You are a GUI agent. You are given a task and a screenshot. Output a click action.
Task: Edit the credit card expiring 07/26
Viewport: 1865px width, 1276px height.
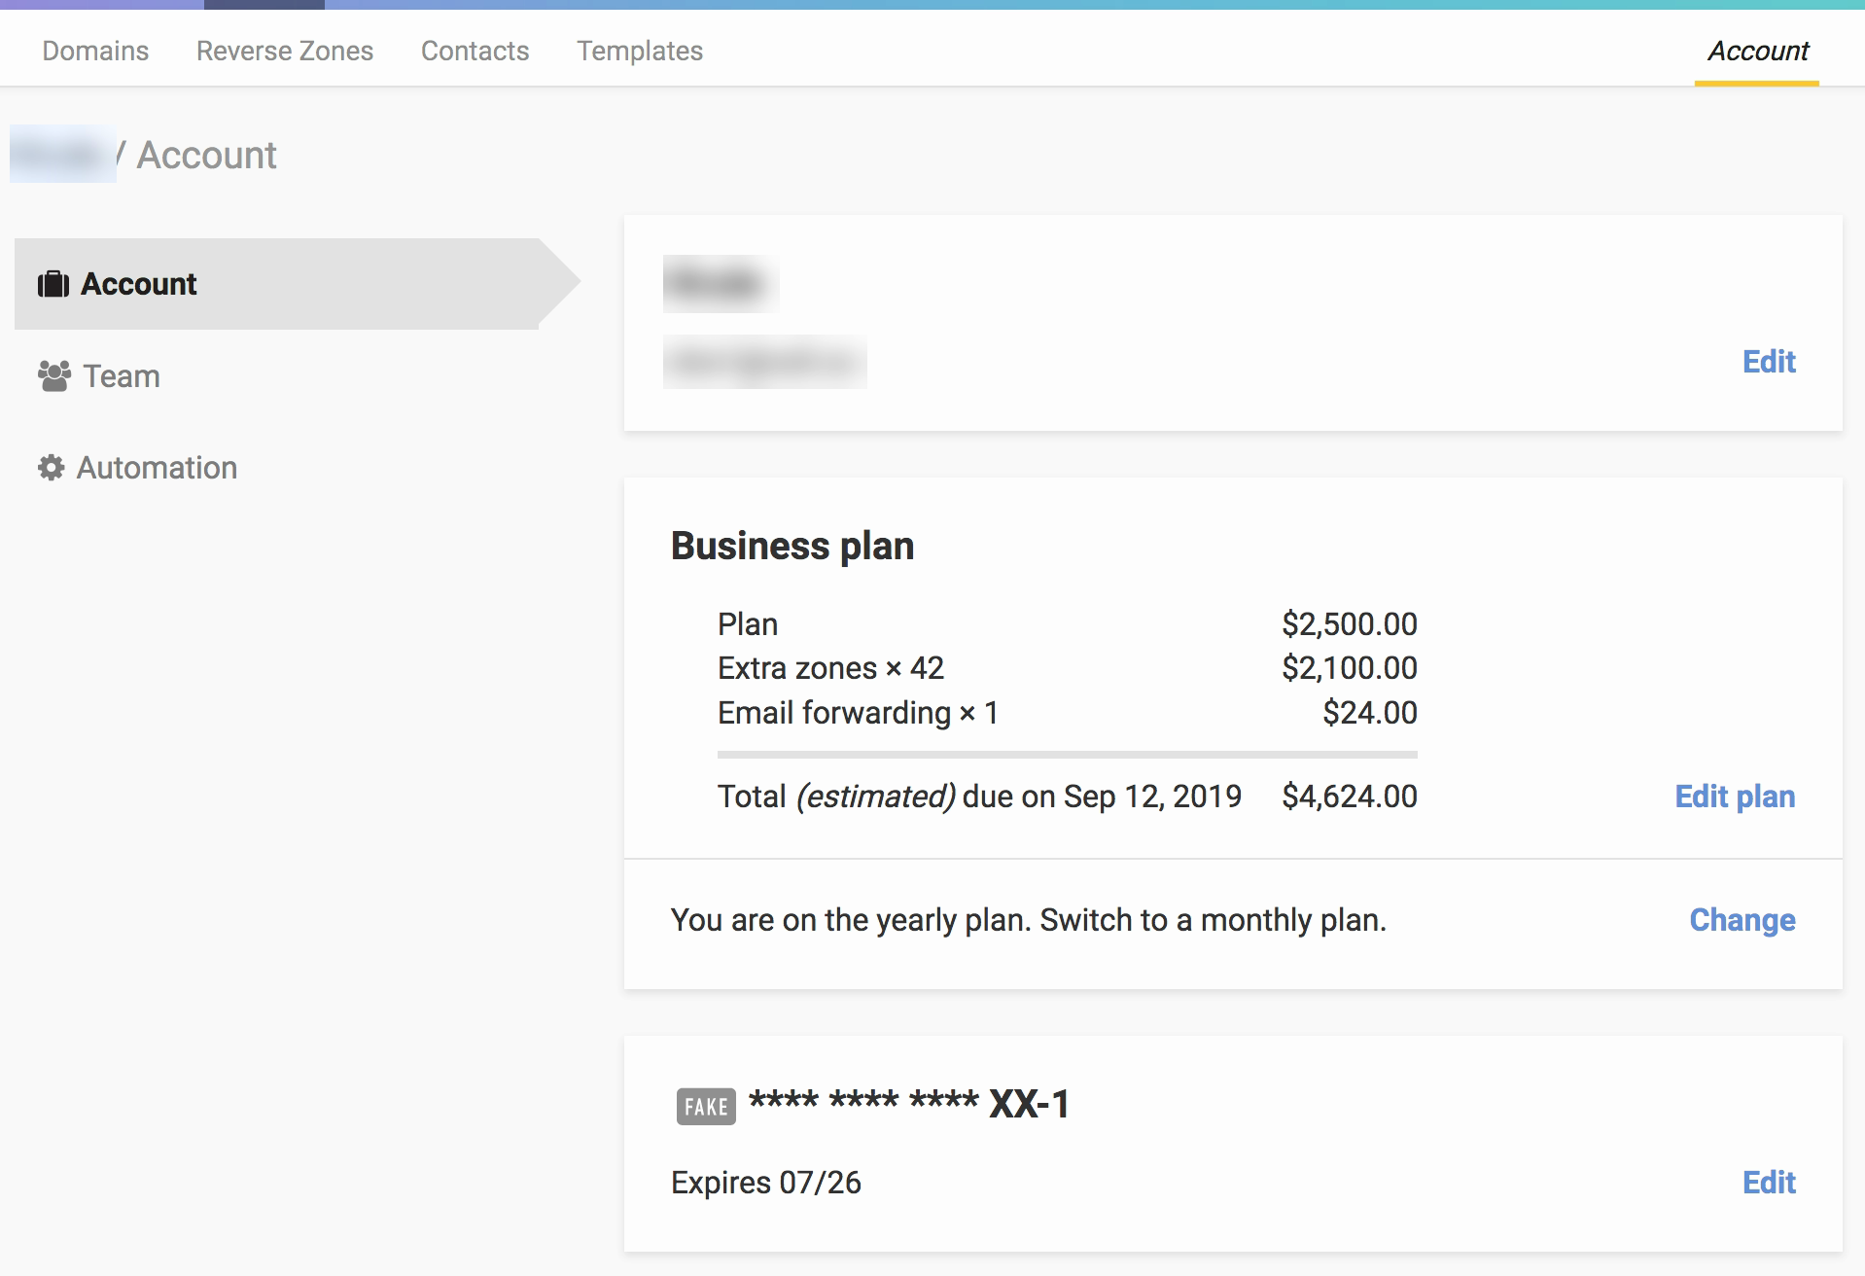pos(1769,1183)
